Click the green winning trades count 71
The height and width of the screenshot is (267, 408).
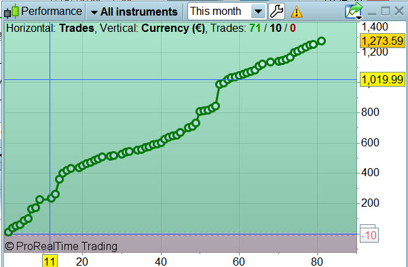click(x=255, y=28)
